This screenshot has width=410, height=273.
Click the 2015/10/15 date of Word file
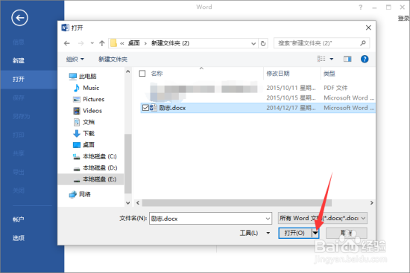pos(291,97)
